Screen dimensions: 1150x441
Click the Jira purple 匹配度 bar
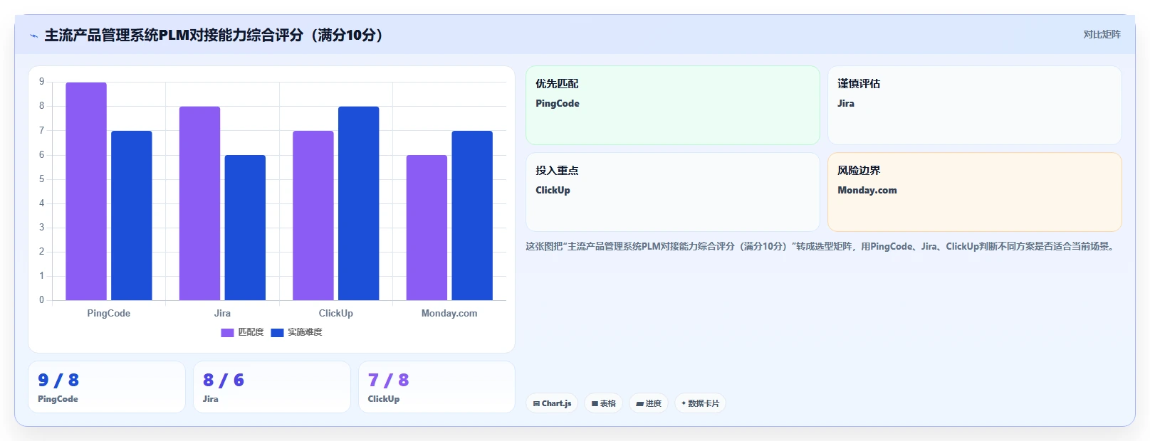coord(199,203)
